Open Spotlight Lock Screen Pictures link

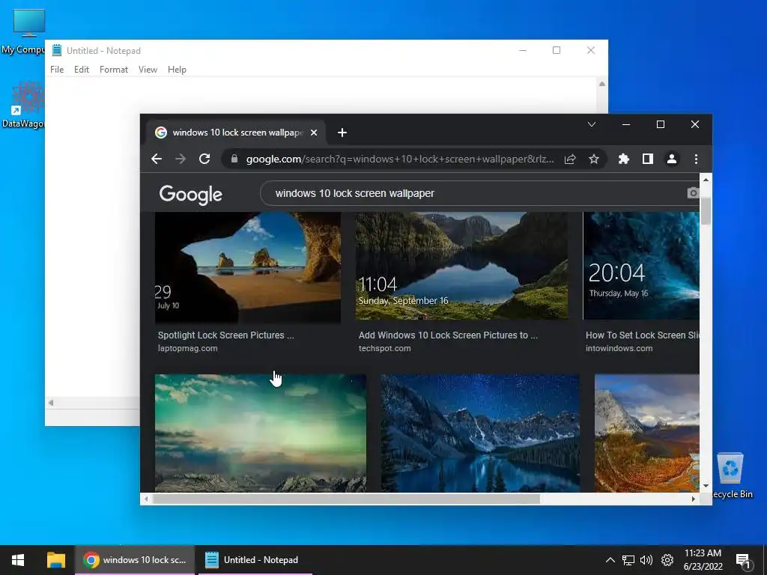click(226, 335)
